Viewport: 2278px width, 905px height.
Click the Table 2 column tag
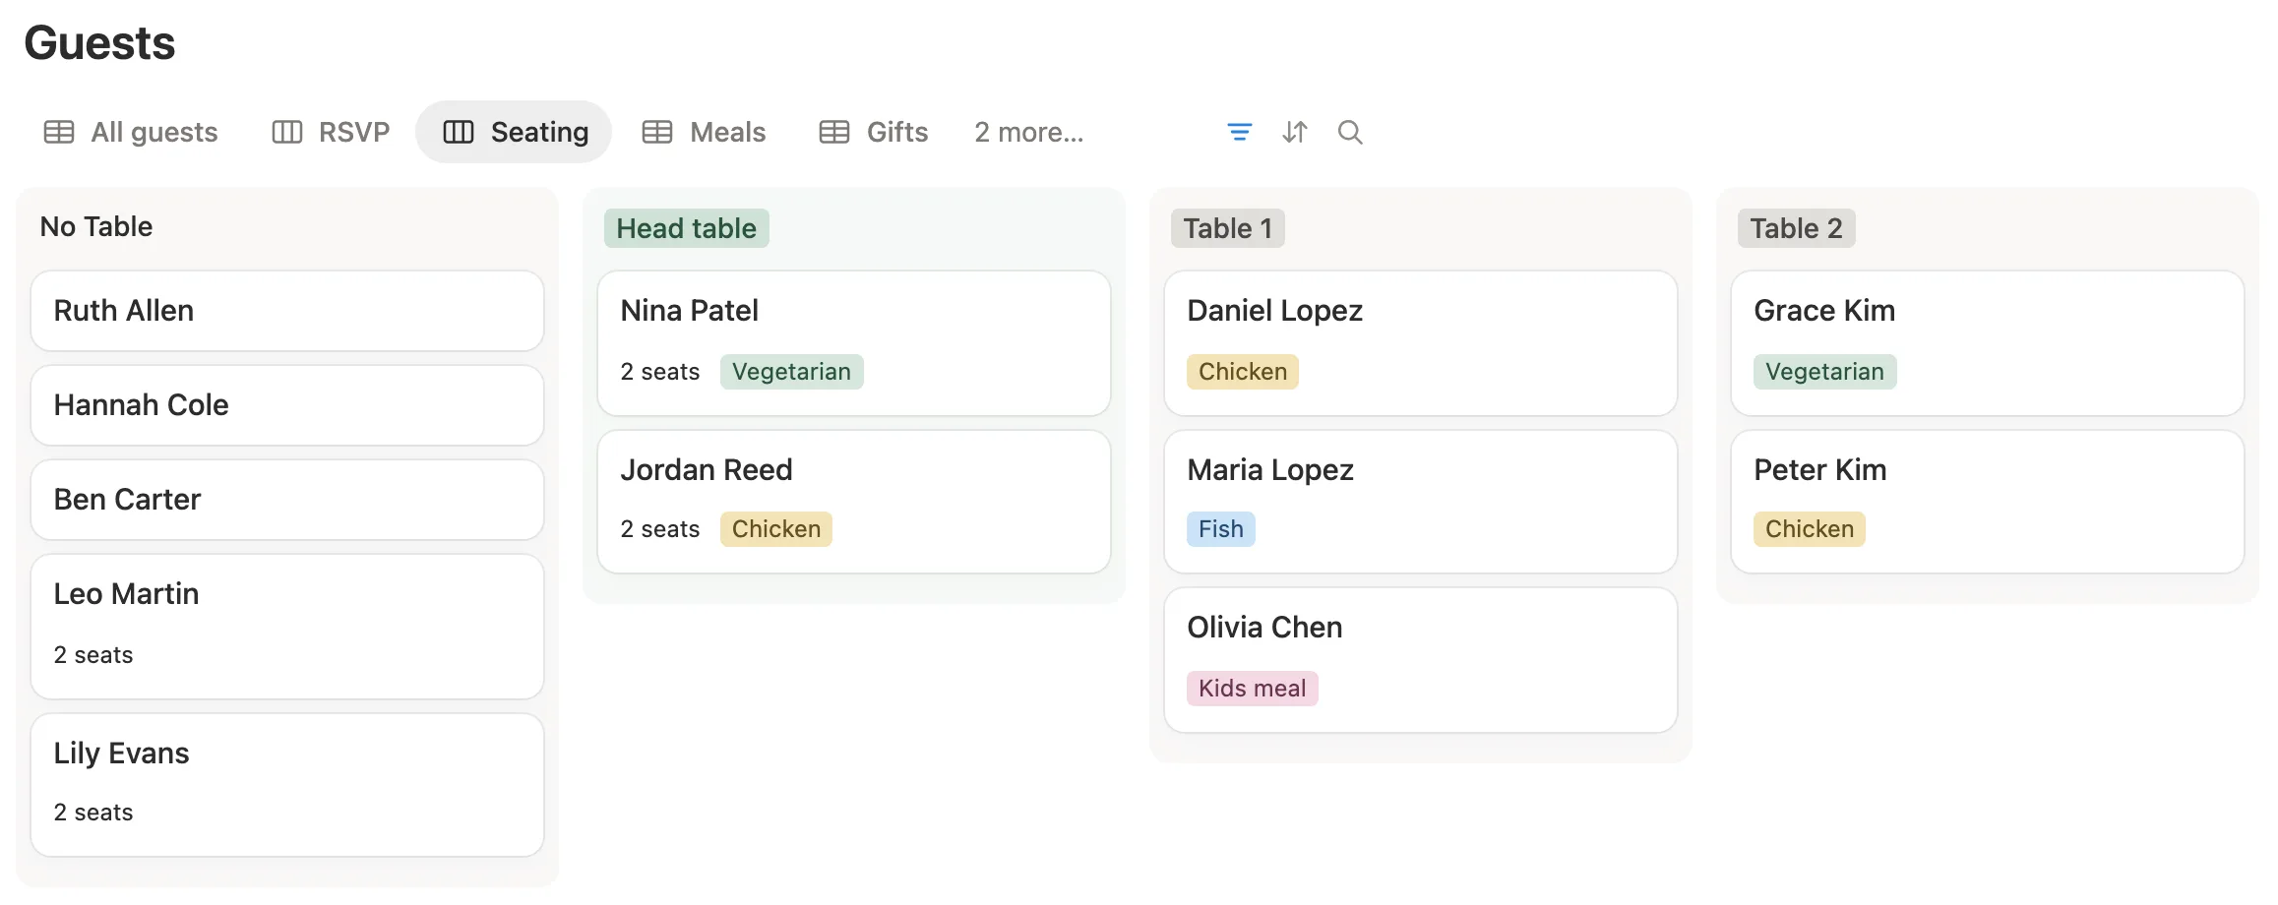point(1797,228)
